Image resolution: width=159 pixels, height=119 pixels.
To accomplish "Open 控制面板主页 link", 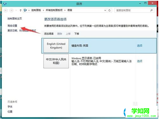I will pyautogui.click(x=15, y=19).
